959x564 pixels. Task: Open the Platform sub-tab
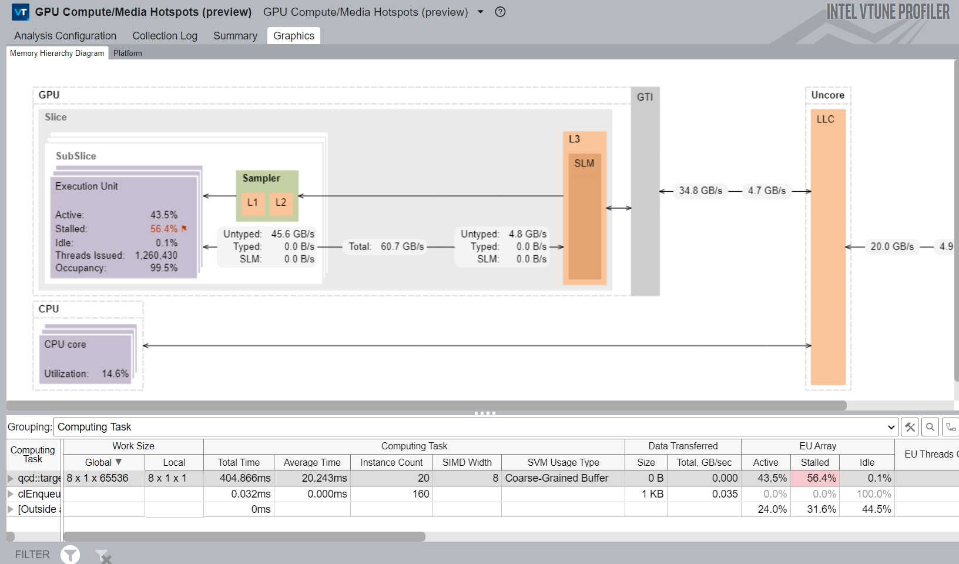click(x=128, y=53)
